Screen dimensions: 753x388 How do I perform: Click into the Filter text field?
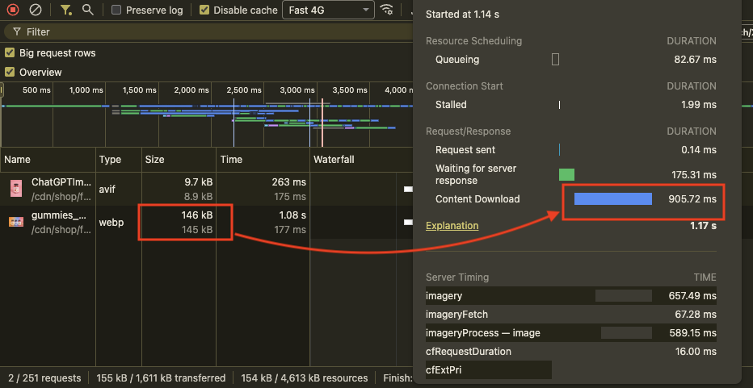(x=202, y=31)
